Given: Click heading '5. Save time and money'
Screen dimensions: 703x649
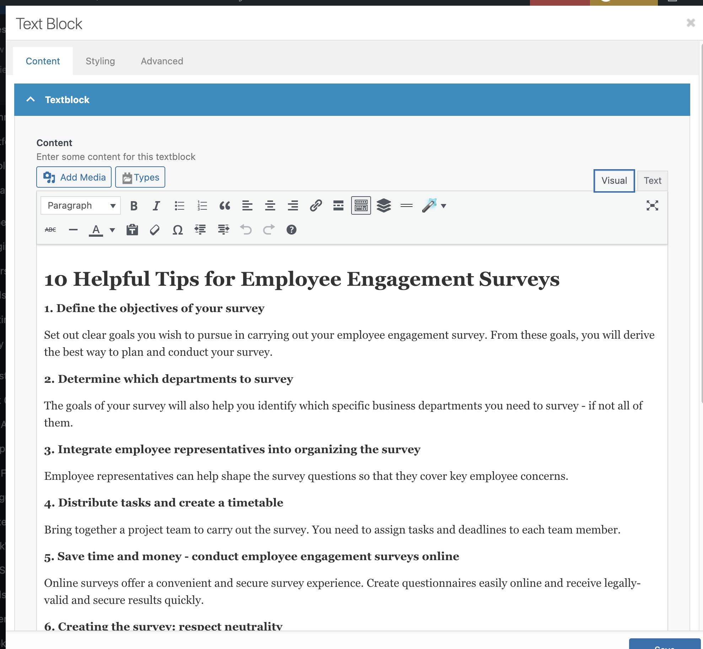Looking at the screenshot, I should (x=252, y=556).
